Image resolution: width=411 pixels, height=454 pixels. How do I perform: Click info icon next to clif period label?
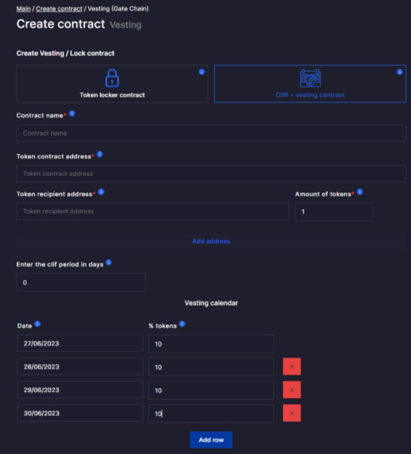109,262
